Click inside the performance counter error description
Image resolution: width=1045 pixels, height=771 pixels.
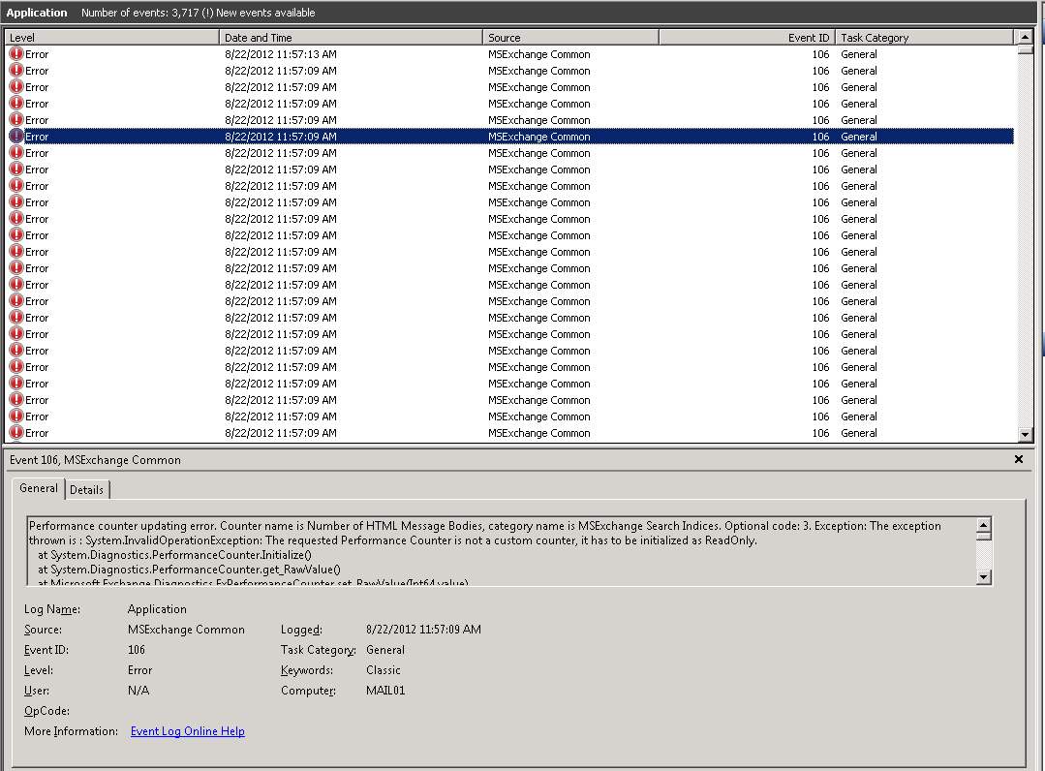coord(501,551)
